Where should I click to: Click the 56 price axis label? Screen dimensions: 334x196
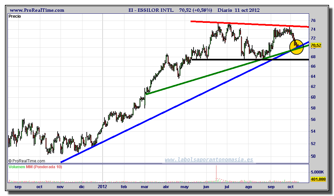click(313, 120)
